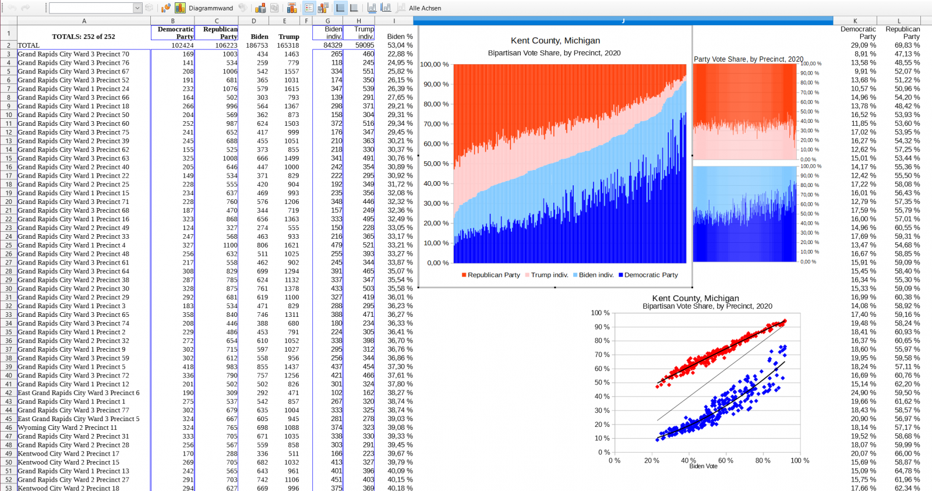Viewport: 932px width, 491px height.
Task: Click the X axis icon
Action: (x=372, y=8)
